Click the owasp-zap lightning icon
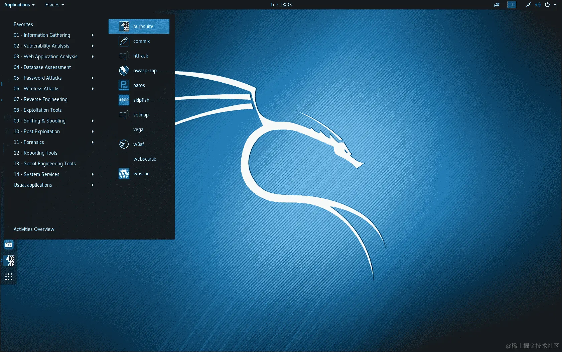Screen dimensions: 562x352 pos(124,71)
